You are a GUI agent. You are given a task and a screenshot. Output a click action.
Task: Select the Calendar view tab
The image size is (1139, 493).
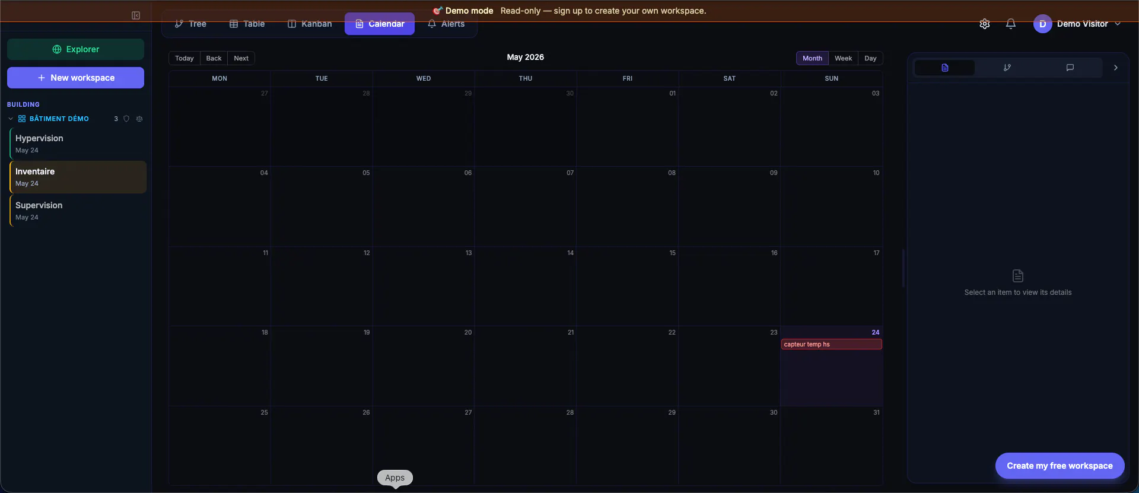380,24
